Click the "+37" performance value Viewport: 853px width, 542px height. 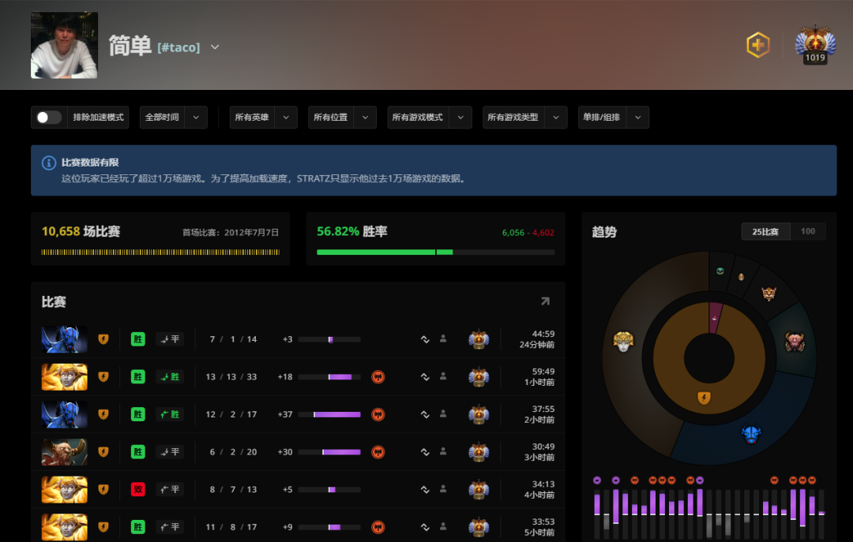(285, 414)
